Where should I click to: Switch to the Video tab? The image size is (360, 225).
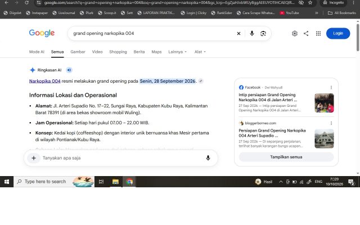click(97, 52)
